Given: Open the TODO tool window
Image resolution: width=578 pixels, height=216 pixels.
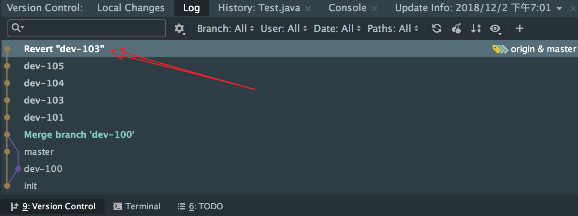Looking at the screenshot, I should click(x=200, y=206).
